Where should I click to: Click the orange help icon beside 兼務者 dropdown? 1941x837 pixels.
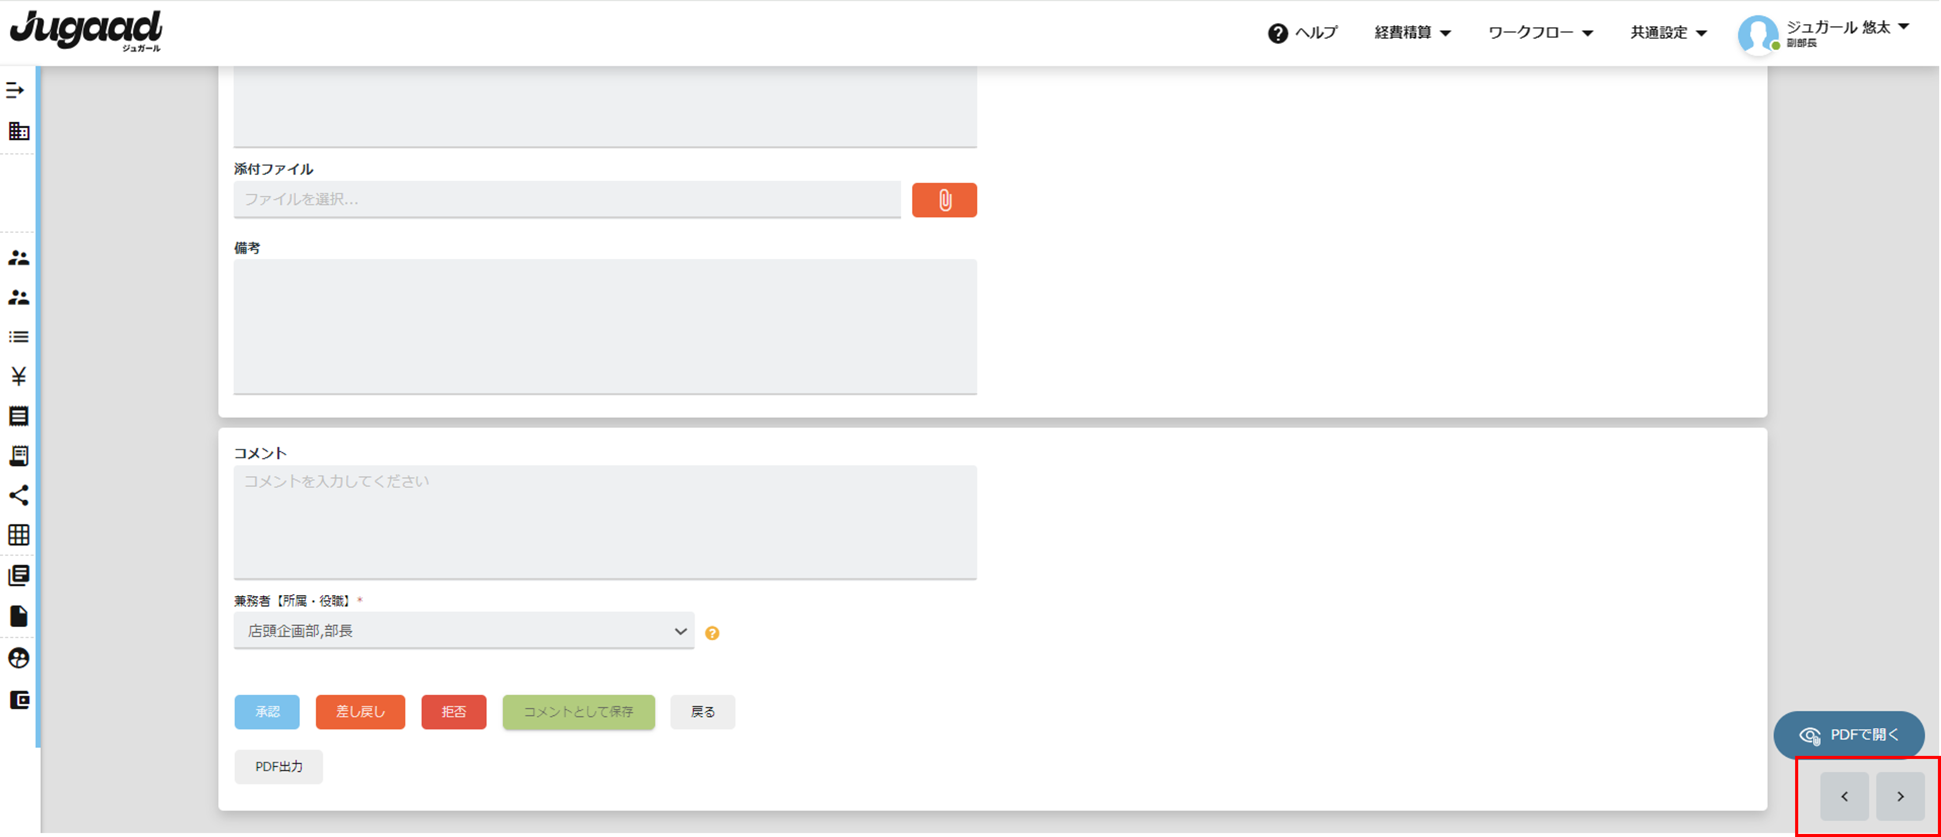[x=712, y=633]
